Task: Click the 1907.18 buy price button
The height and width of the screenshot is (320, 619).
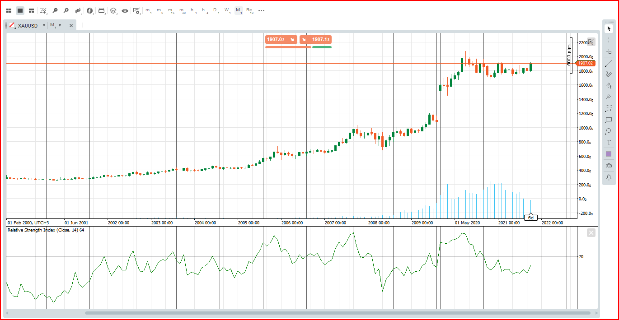Action: tap(315, 40)
